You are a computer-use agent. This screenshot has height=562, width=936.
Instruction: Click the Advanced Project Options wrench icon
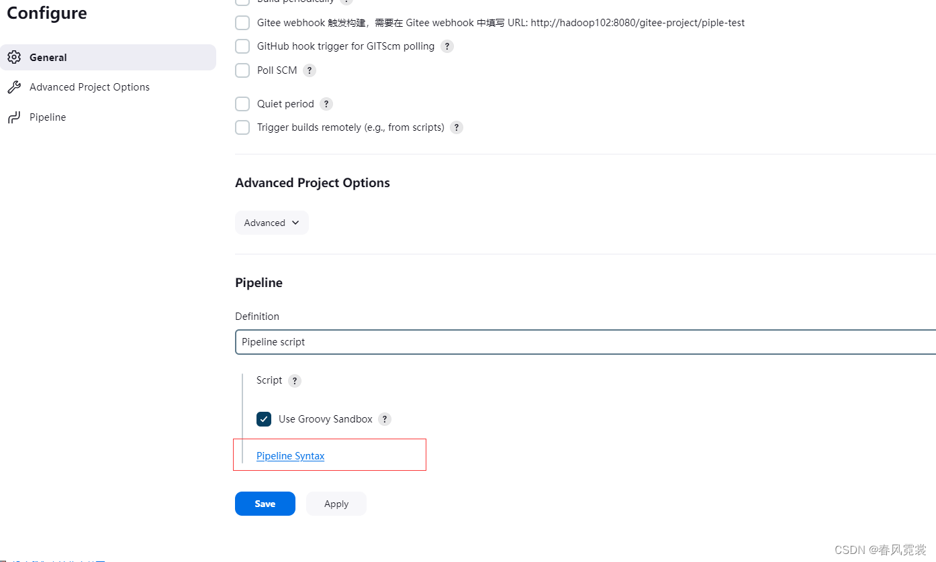click(x=14, y=87)
